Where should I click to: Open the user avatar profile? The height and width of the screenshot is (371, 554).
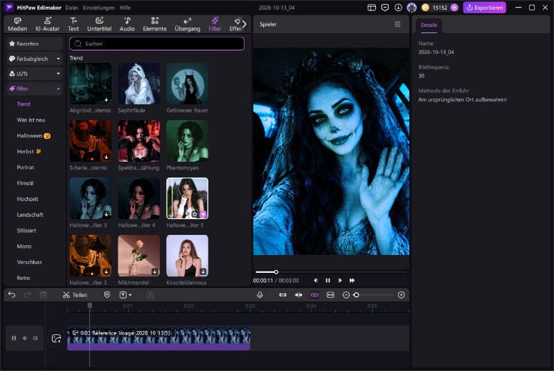(x=411, y=8)
